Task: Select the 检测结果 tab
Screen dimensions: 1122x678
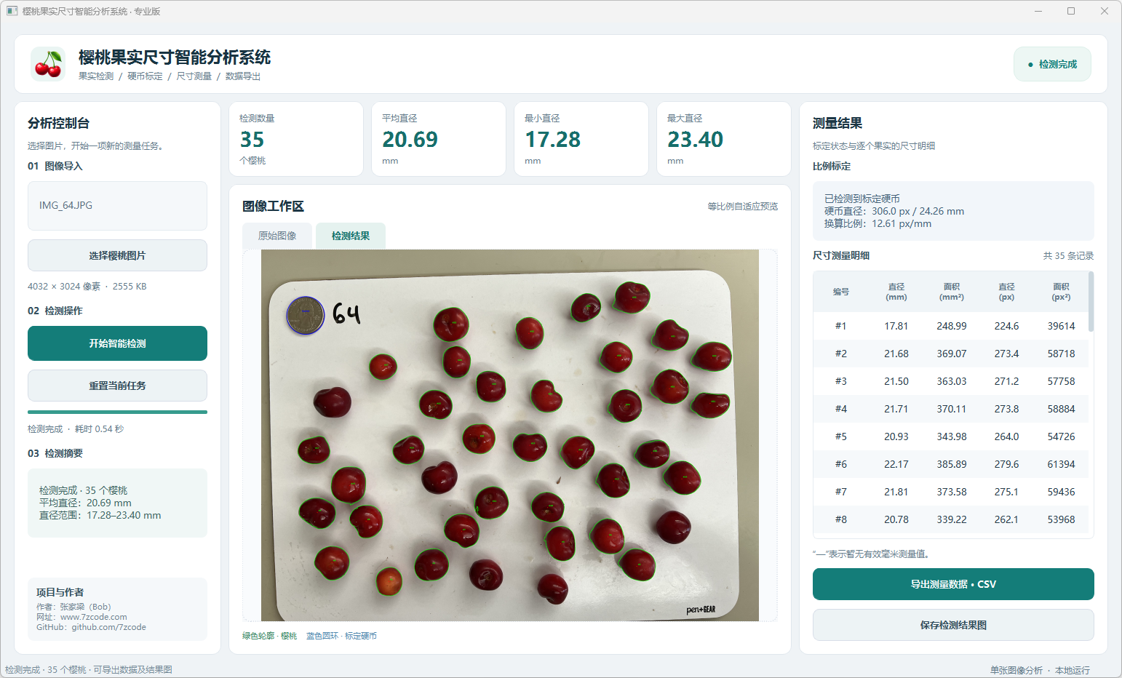Action: 351,236
